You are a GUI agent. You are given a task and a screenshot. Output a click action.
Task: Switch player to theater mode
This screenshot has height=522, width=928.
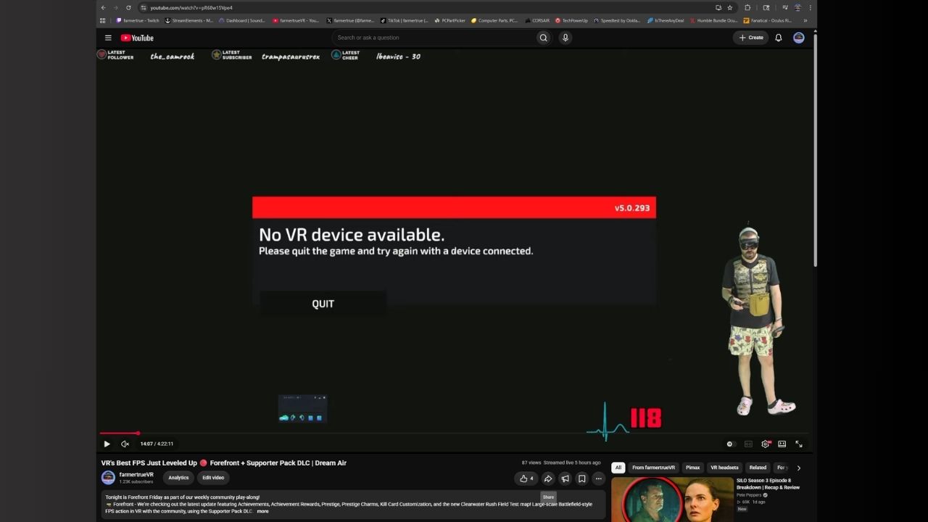tap(782, 444)
